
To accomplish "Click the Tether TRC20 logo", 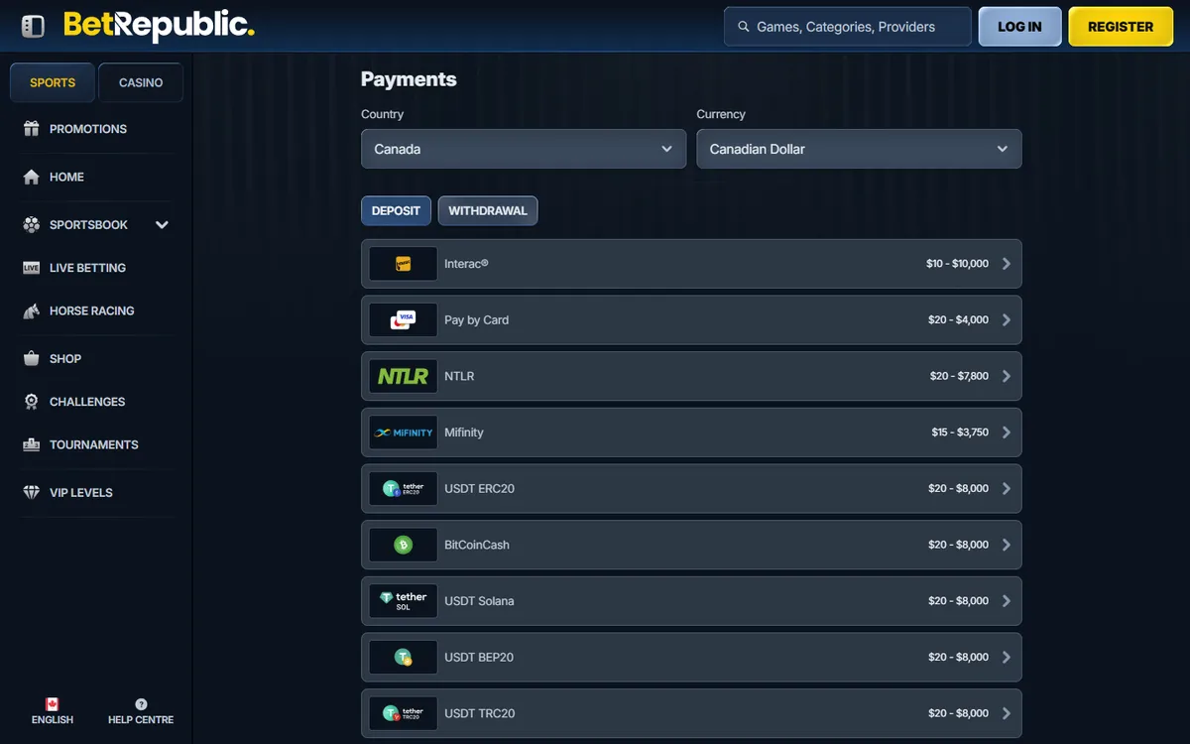I will (x=404, y=713).
